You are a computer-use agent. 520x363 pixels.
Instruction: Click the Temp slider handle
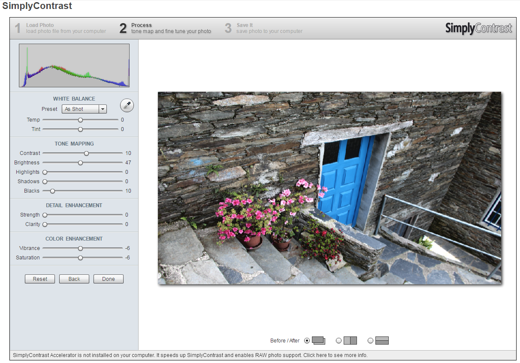pos(80,120)
